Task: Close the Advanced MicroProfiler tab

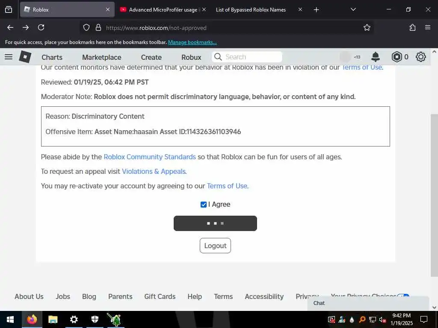Action: pyautogui.click(x=204, y=9)
